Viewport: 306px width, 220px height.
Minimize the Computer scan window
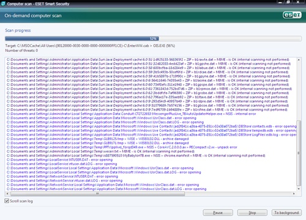[280, 2]
